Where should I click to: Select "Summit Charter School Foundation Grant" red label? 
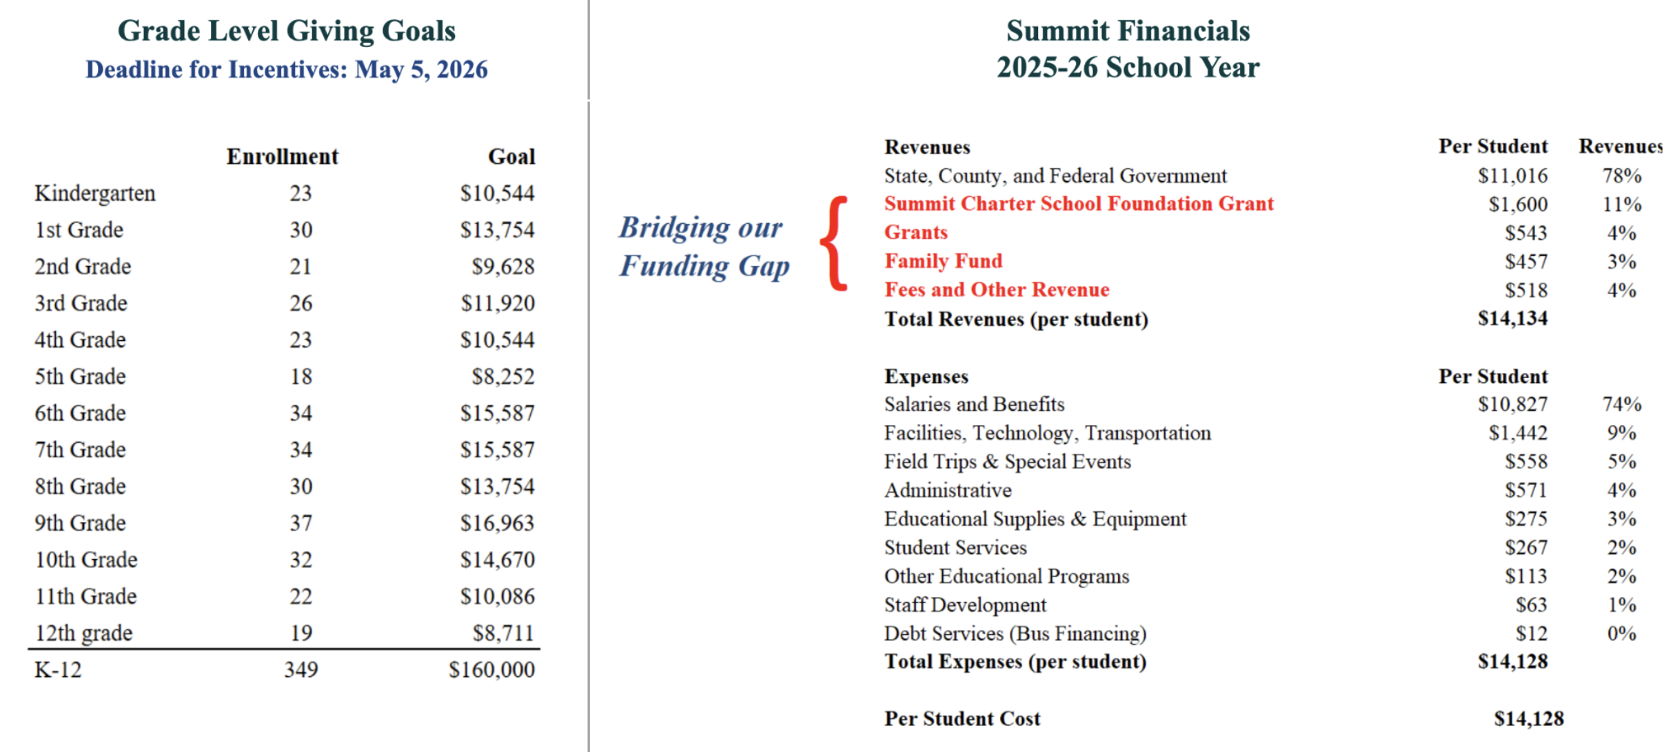click(1079, 204)
